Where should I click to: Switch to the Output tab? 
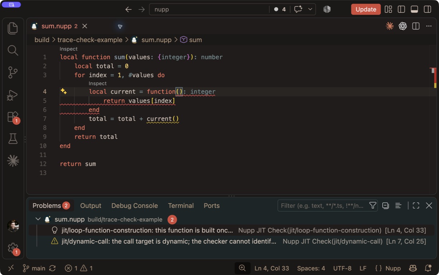(x=91, y=206)
